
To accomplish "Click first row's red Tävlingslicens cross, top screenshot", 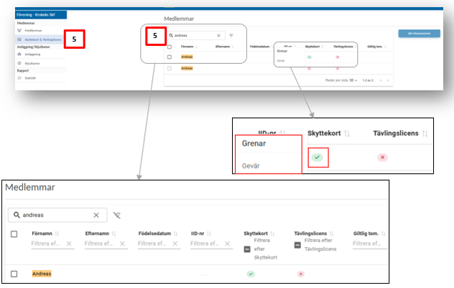I will pos(338,57).
